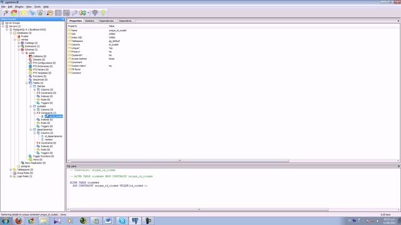Click the Maintenance wrench icon
Screen dimensions: 401x225
(x=75, y=12)
